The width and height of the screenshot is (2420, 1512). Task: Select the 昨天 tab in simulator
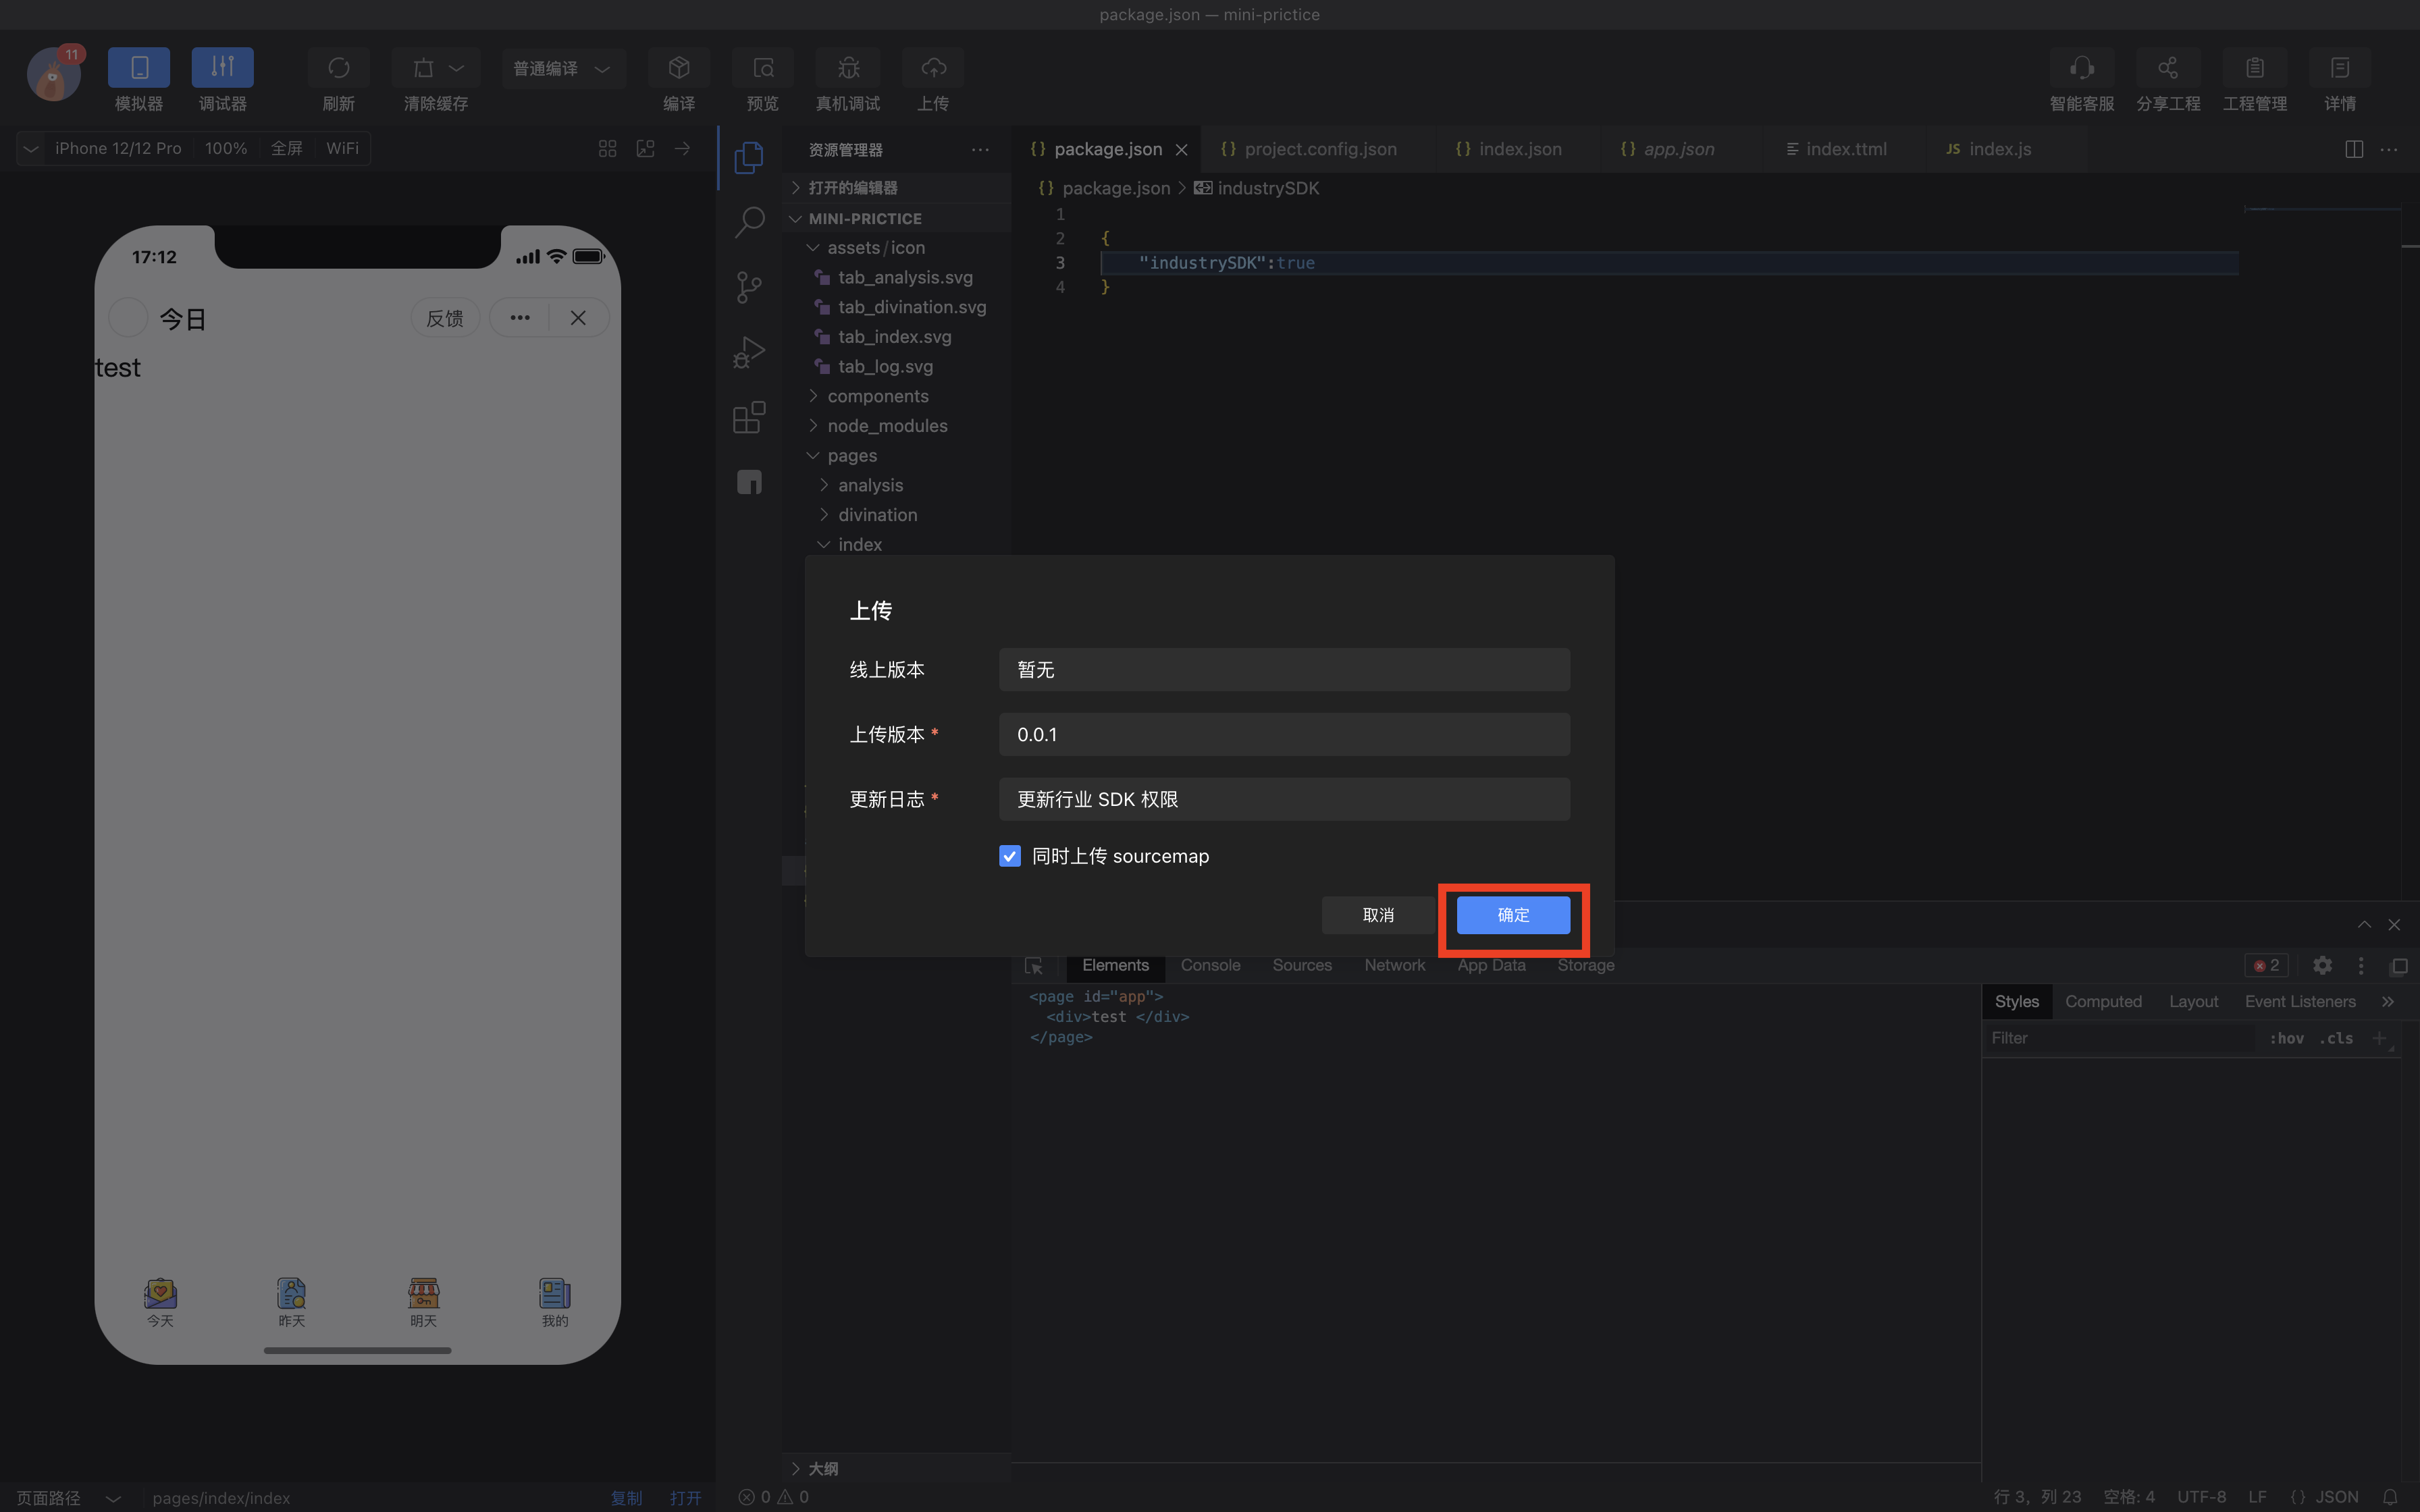[291, 1302]
